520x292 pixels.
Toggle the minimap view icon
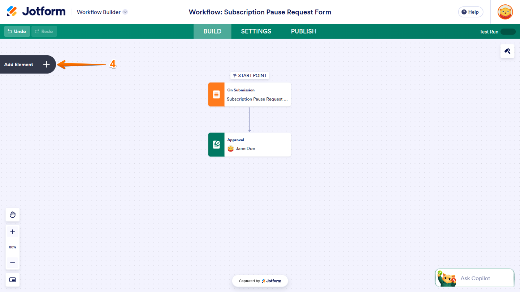pos(13,280)
